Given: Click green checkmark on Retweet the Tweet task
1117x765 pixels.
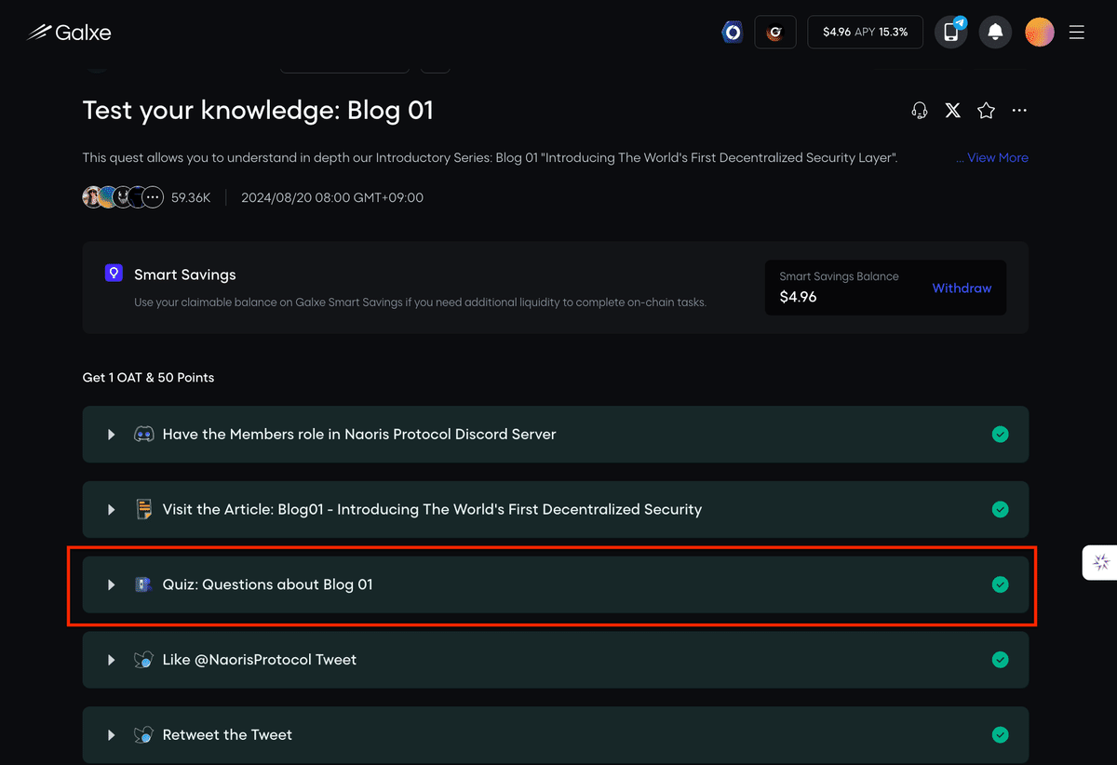Looking at the screenshot, I should tap(1000, 735).
